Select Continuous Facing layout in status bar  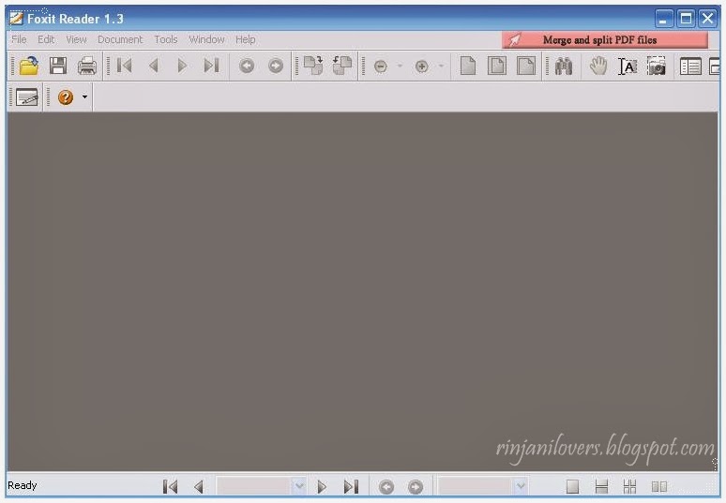click(x=629, y=486)
